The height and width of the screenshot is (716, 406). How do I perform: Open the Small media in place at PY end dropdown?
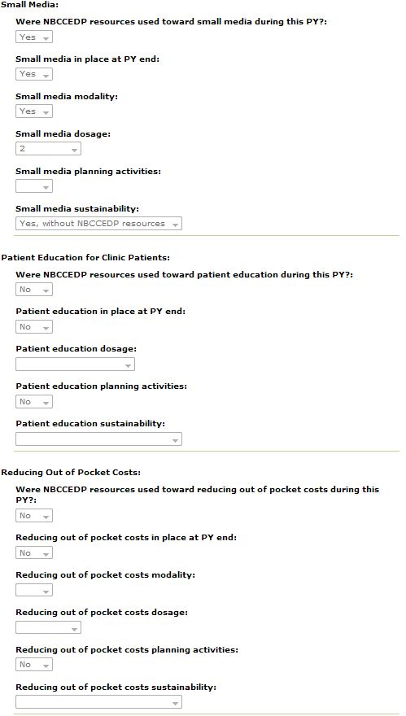[x=34, y=74]
